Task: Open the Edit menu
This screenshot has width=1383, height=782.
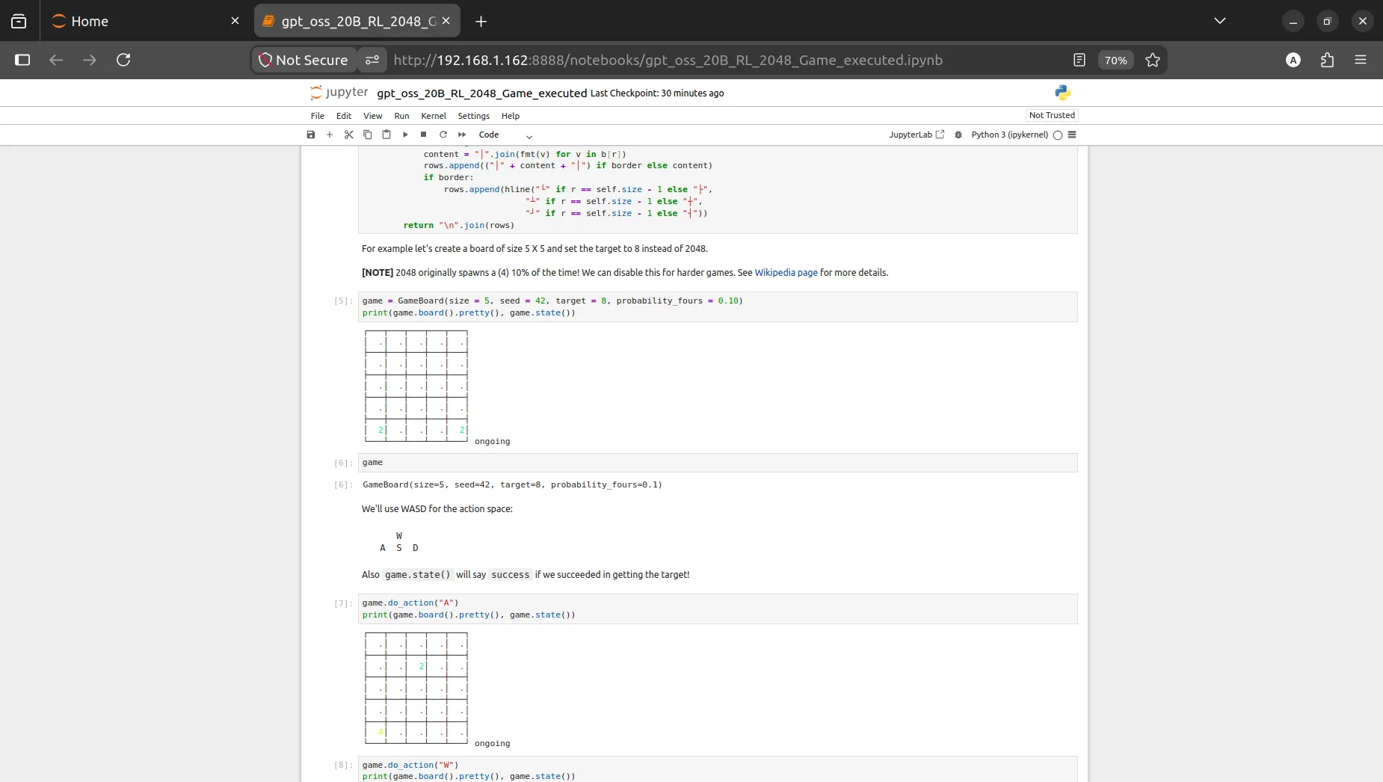Action: coord(344,116)
